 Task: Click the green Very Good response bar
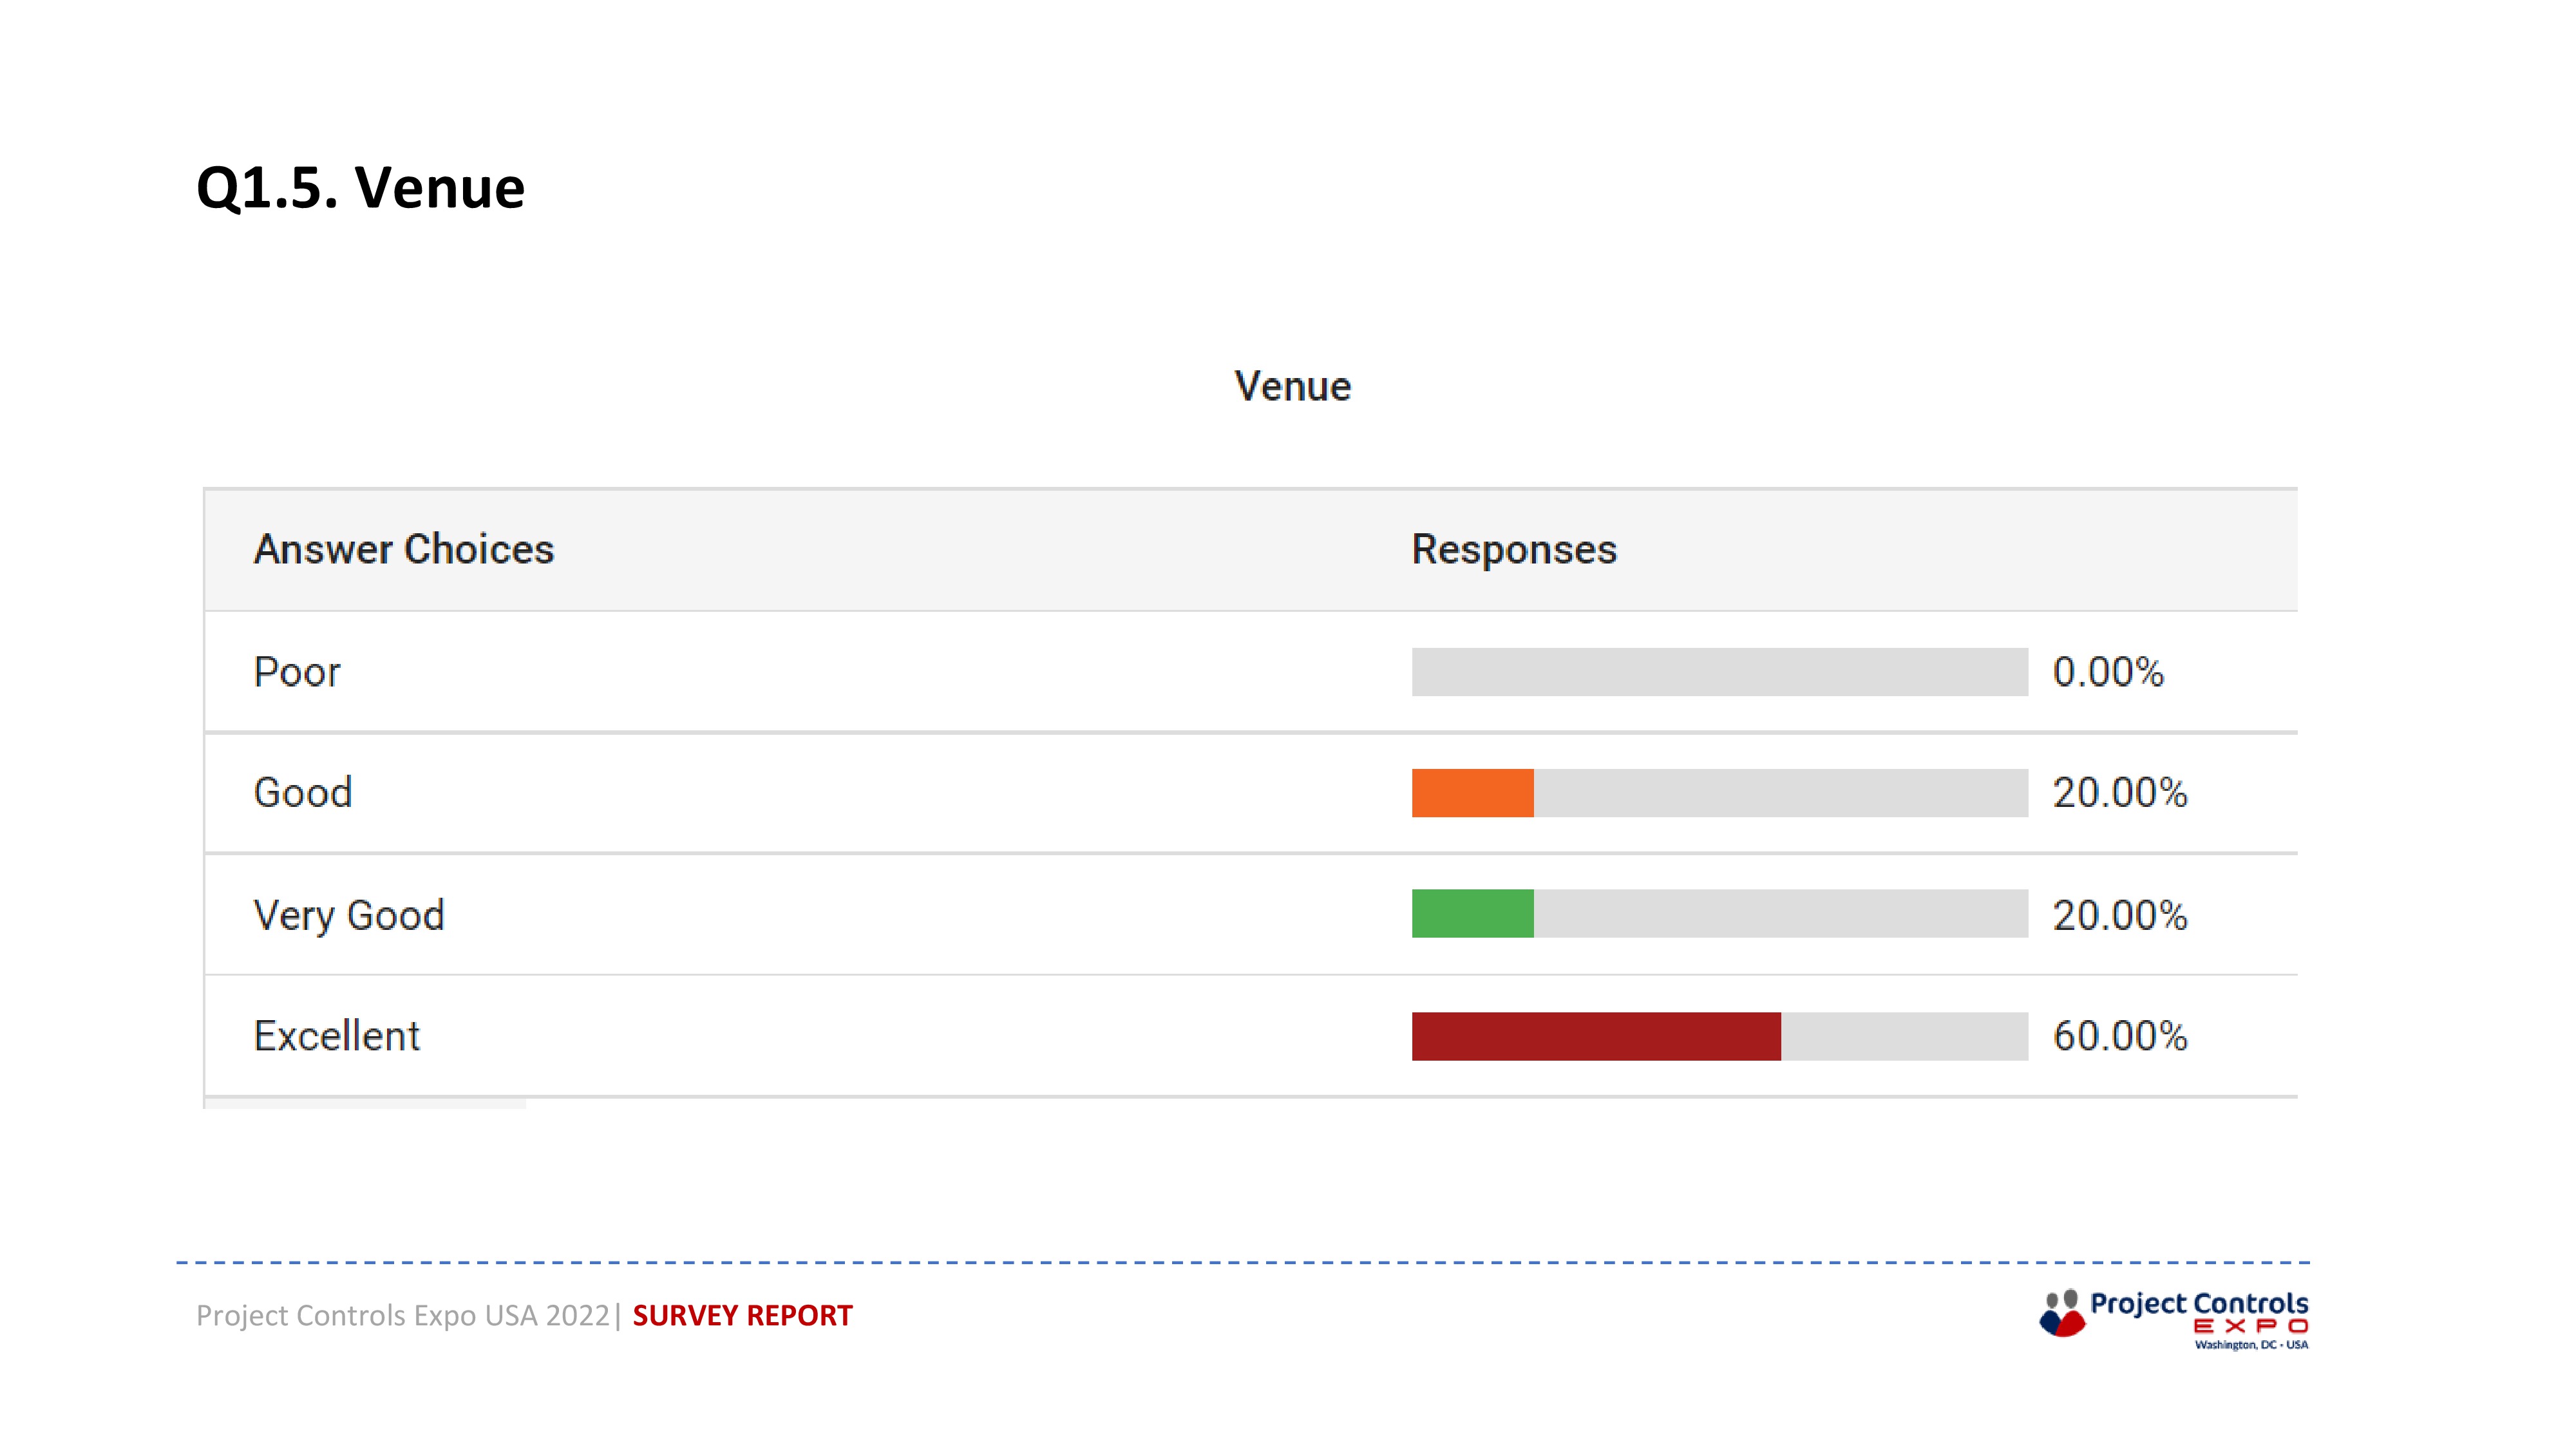point(1473,914)
